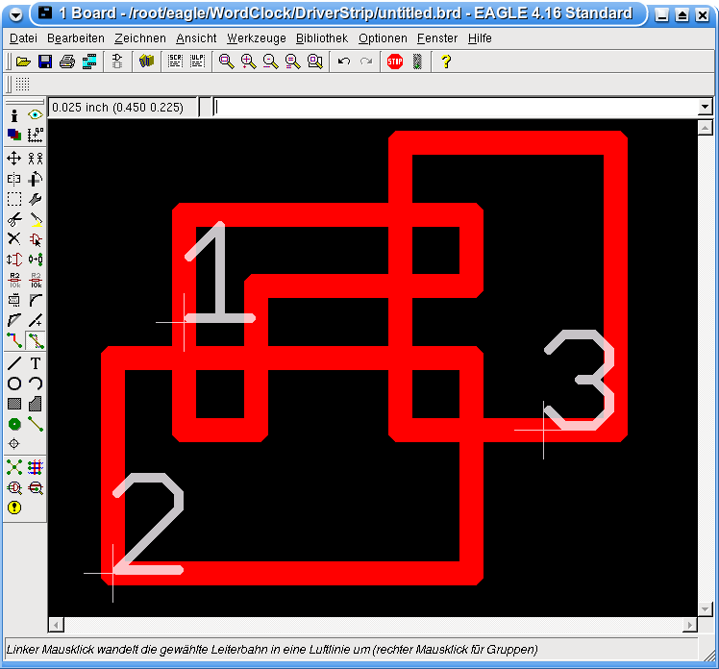Select the Optimize tool

[x=36, y=320]
